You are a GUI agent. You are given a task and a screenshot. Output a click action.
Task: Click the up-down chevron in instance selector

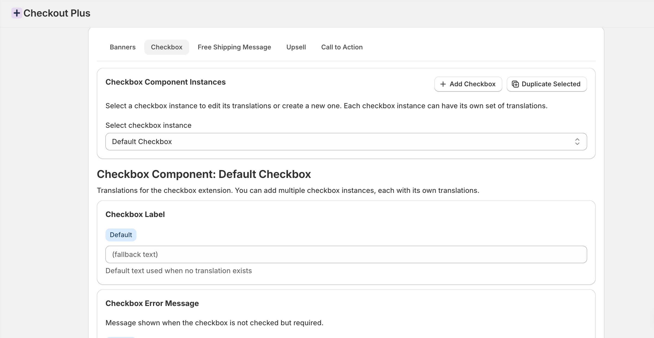tap(577, 142)
